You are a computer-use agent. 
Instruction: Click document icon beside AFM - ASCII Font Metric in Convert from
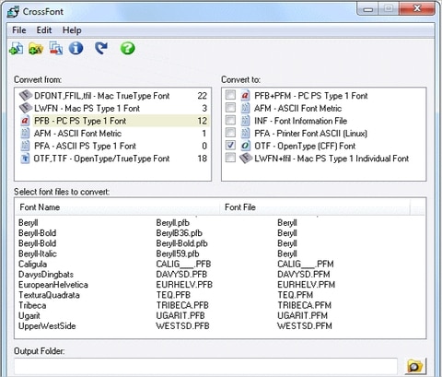25,134
